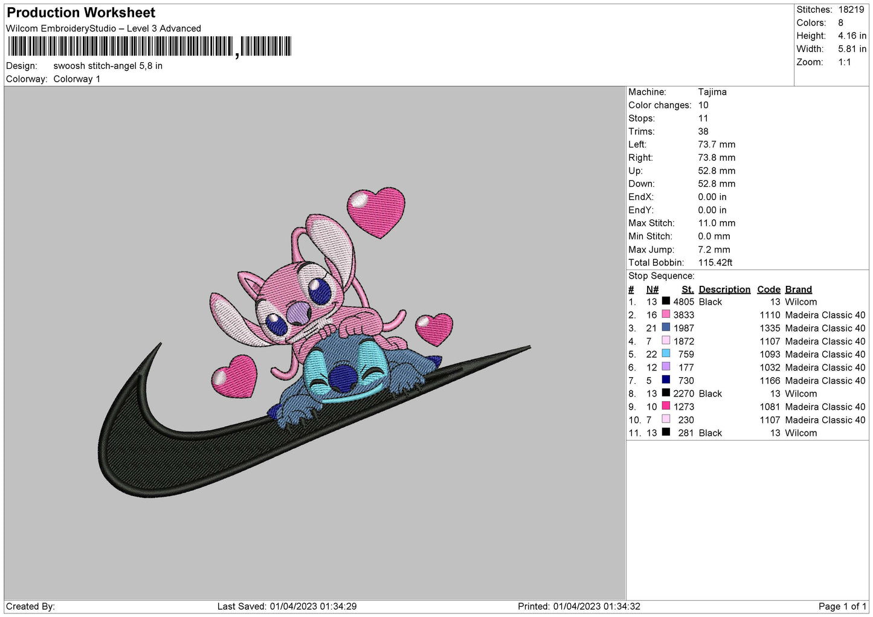Image resolution: width=873 pixels, height=617 pixels.
Task: Click the underlined Description column header
Action: point(724,289)
